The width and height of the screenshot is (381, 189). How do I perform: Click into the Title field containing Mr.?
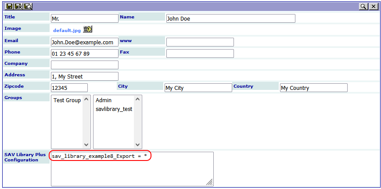coord(85,18)
